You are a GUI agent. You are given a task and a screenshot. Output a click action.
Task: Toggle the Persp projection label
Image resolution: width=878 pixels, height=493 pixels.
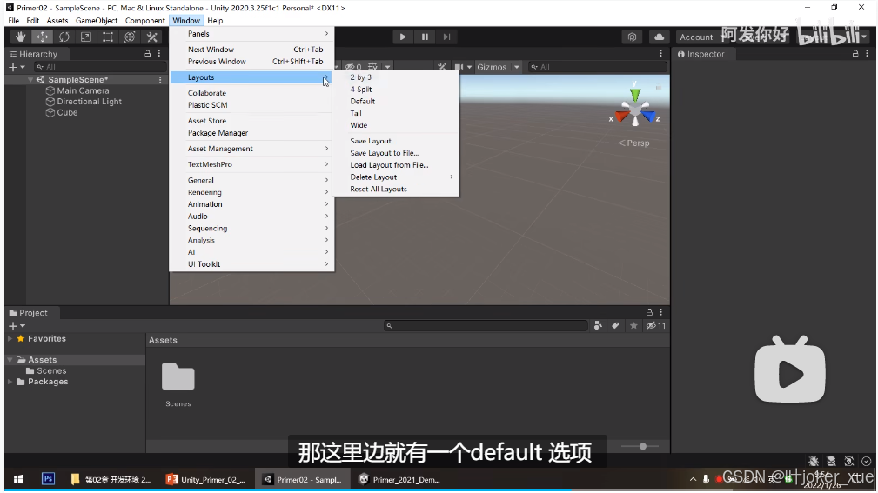tap(633, 143)
